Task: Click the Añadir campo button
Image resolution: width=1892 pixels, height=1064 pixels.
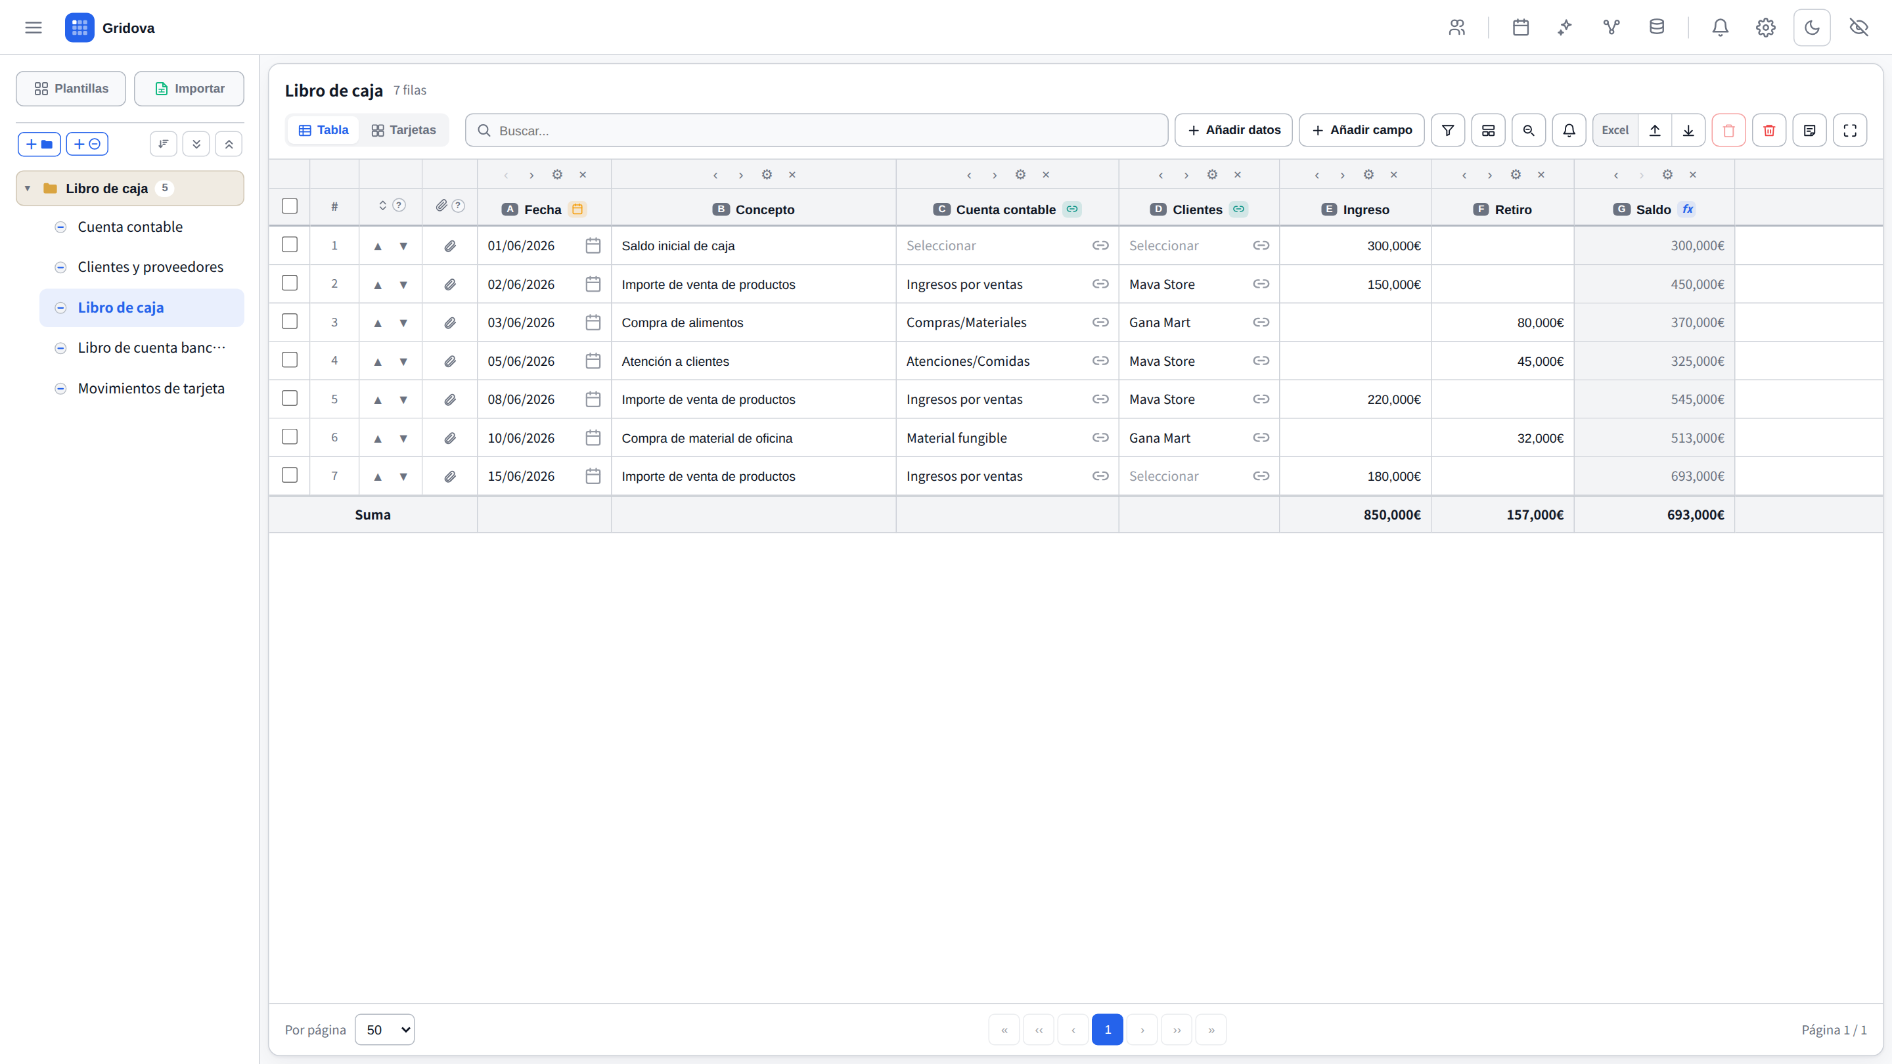Action: (1361, 130)
